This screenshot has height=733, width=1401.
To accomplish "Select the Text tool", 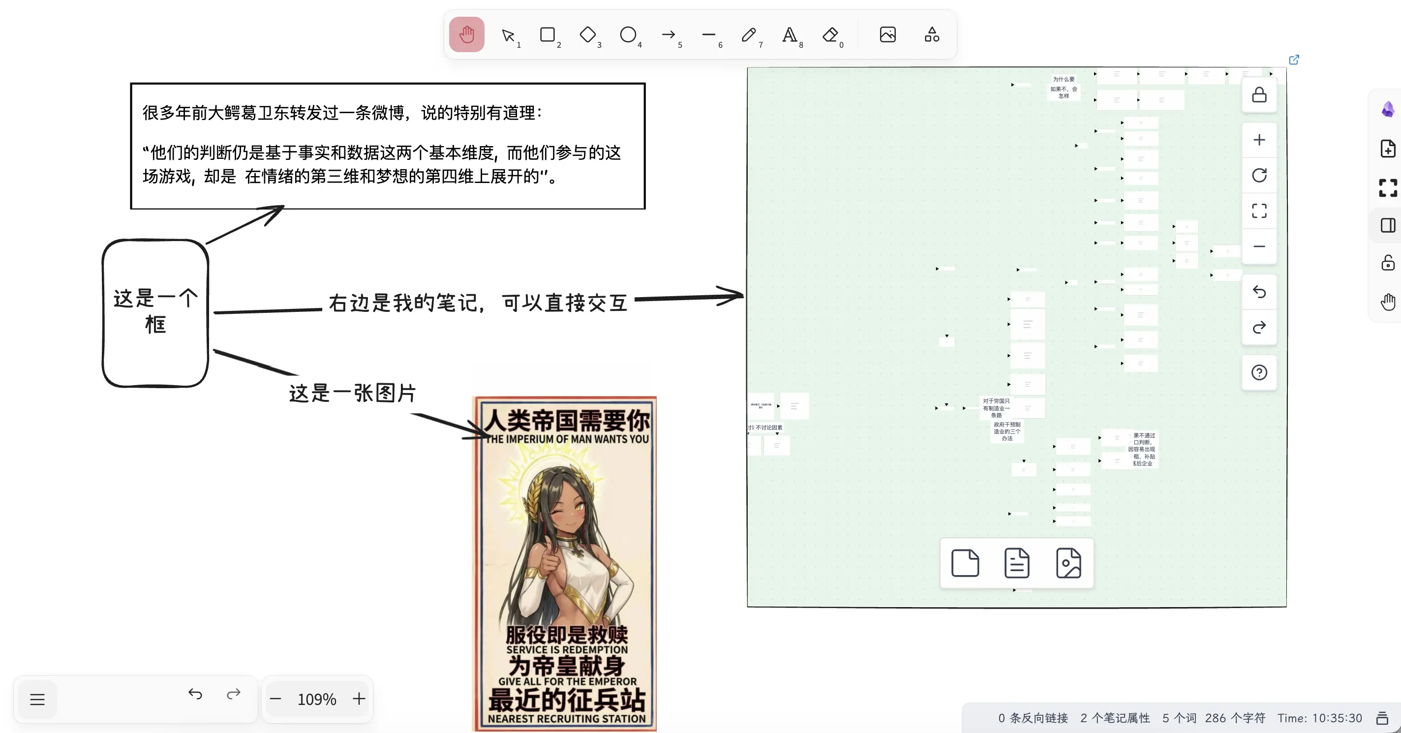I will click(x=789, y=35).
